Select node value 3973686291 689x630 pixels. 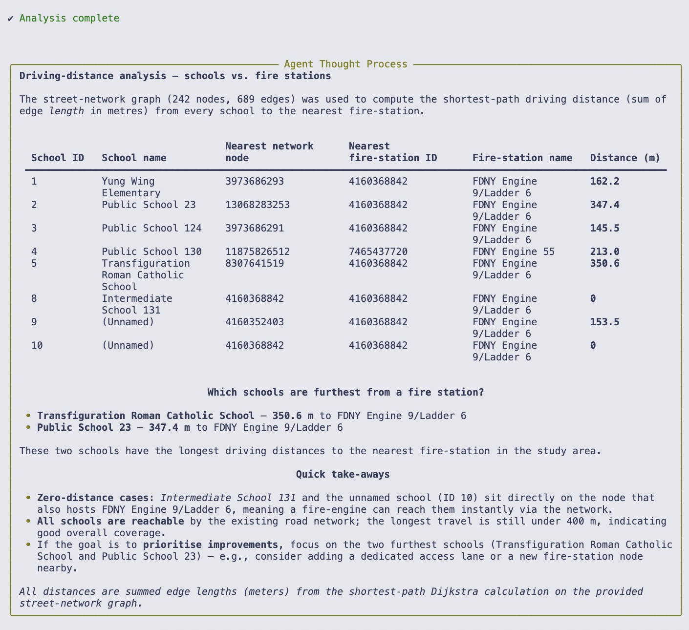tap(255, 228)
